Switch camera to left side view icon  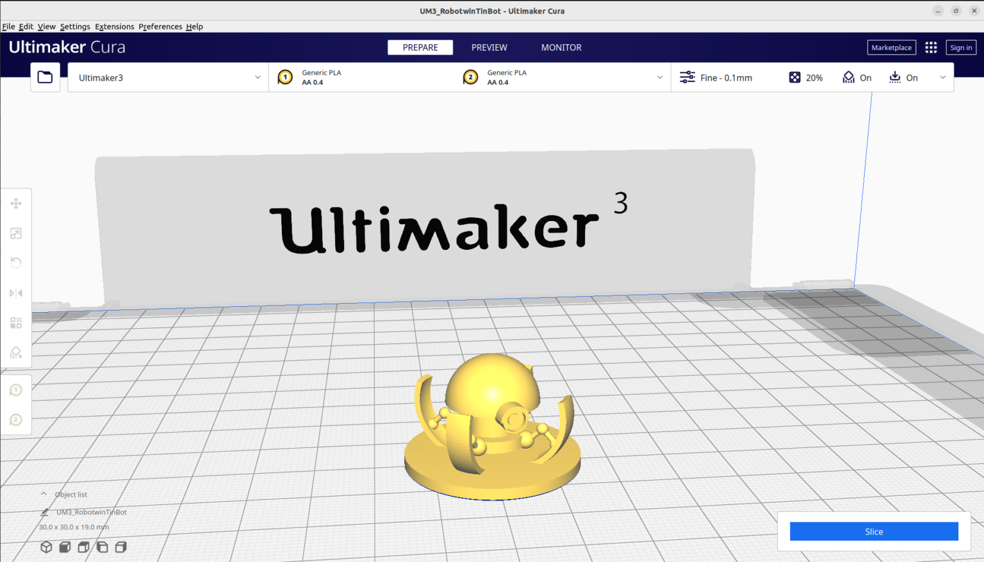pyautogui.click(x=102, y=547)
